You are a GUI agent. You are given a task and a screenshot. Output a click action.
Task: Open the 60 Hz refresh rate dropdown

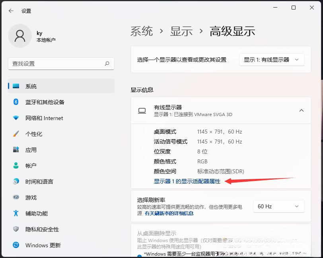(x=278, y=206)
